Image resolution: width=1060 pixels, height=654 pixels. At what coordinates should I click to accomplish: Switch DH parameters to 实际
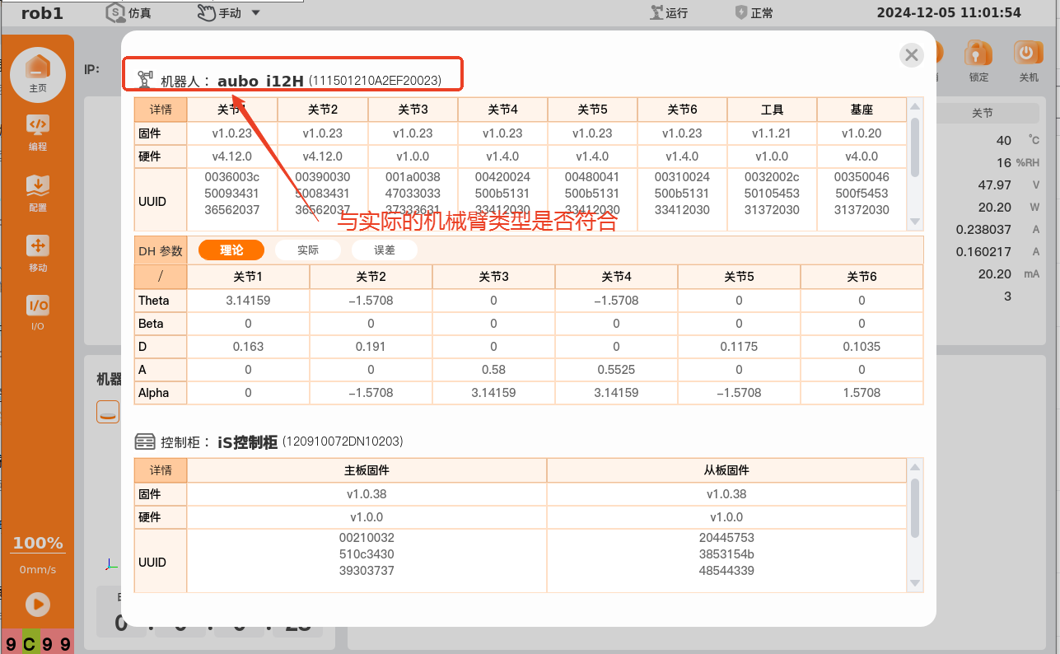(x=308, y=250)
